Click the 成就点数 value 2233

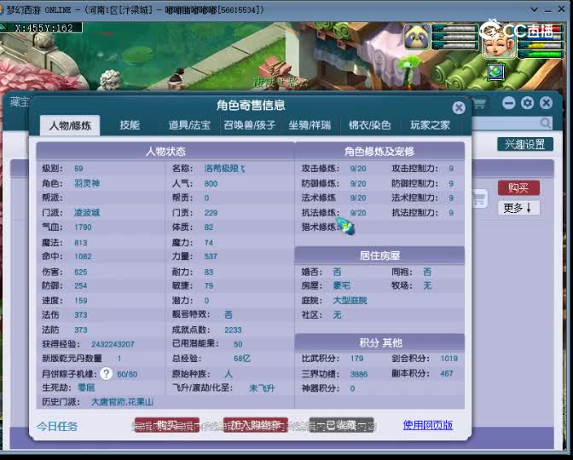[x=233, y=330]
